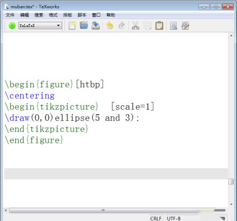Click the Copy icon in the toolbar

(147, 26)
